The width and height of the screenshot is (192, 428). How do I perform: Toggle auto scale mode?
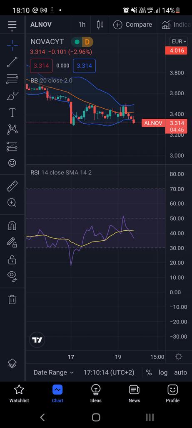[181, 372]
